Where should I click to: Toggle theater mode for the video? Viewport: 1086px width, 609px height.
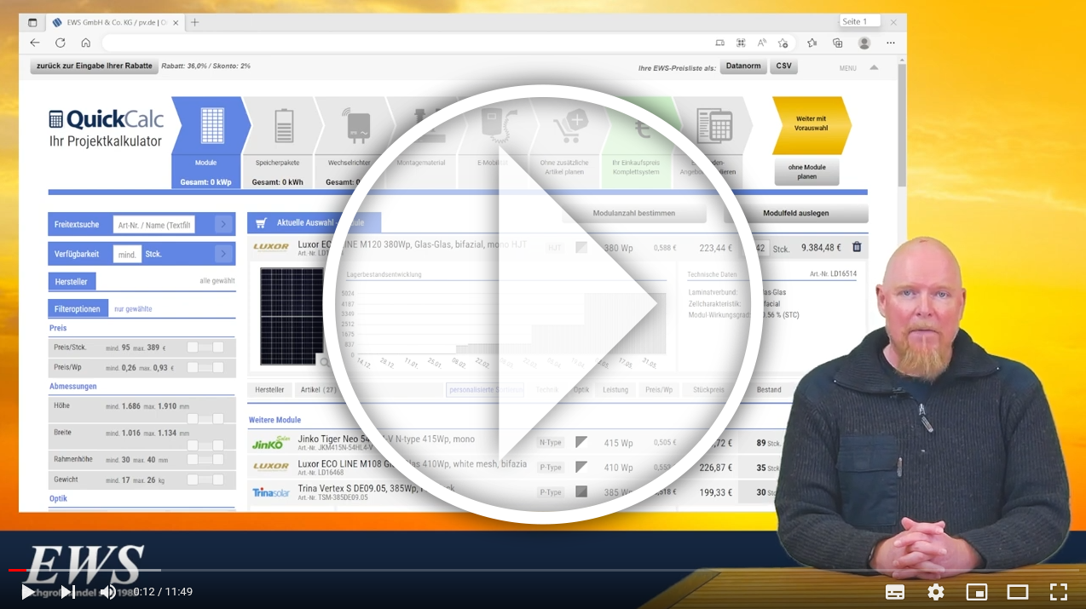(1018, 592)
